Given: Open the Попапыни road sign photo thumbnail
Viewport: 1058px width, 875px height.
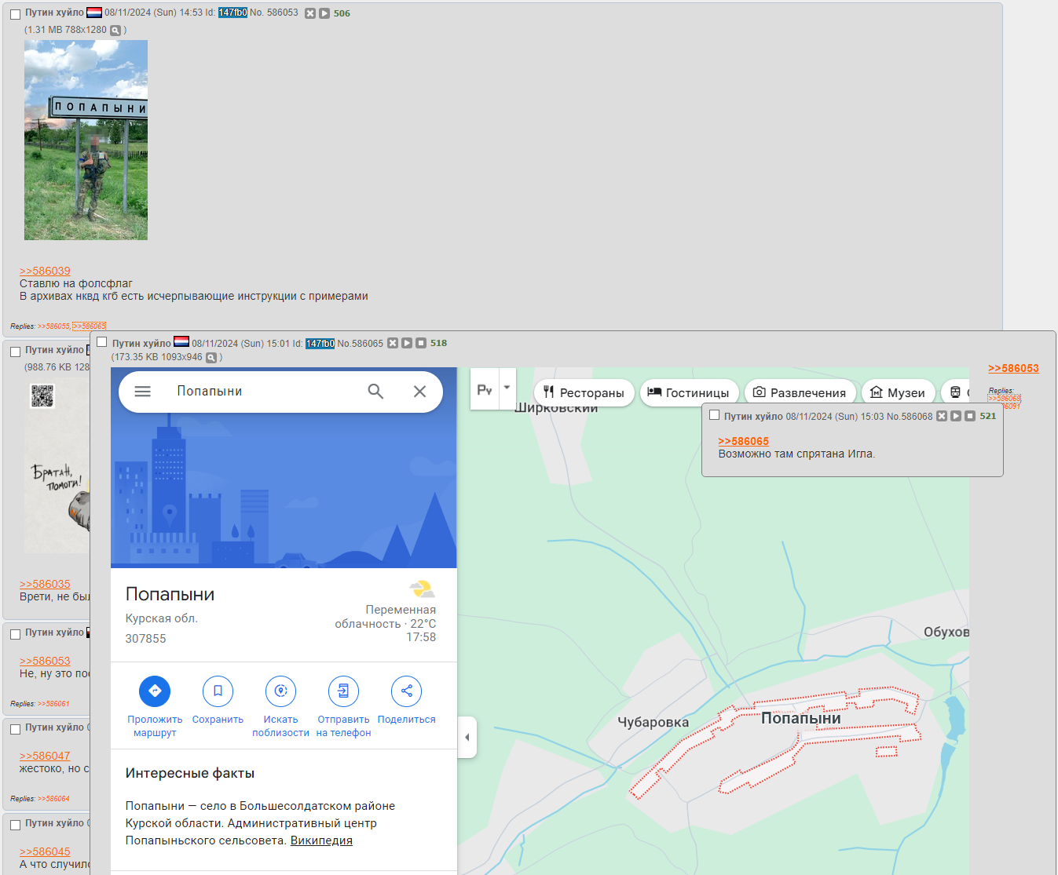Looking at the screenshot, I should point(86,140).
